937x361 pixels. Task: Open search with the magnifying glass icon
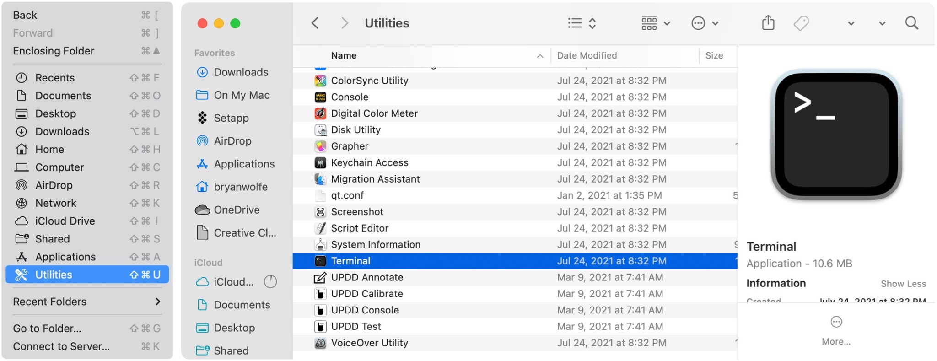911,23
